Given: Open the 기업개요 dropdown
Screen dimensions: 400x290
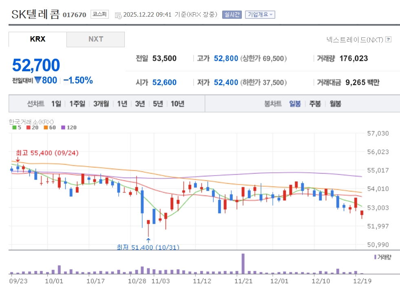Looking at the screenshot, I should 260,15.
